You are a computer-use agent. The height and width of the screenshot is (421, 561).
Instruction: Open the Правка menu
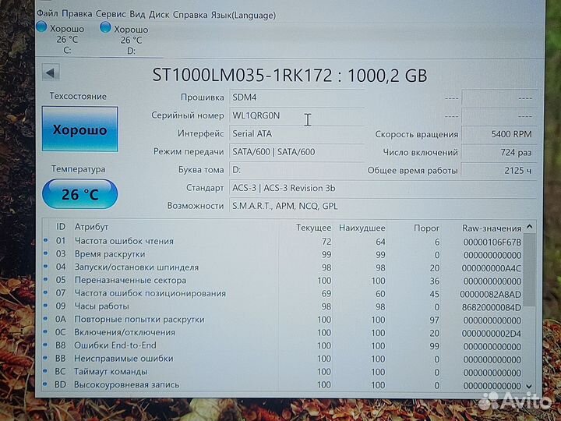click(x=77, y=14)
